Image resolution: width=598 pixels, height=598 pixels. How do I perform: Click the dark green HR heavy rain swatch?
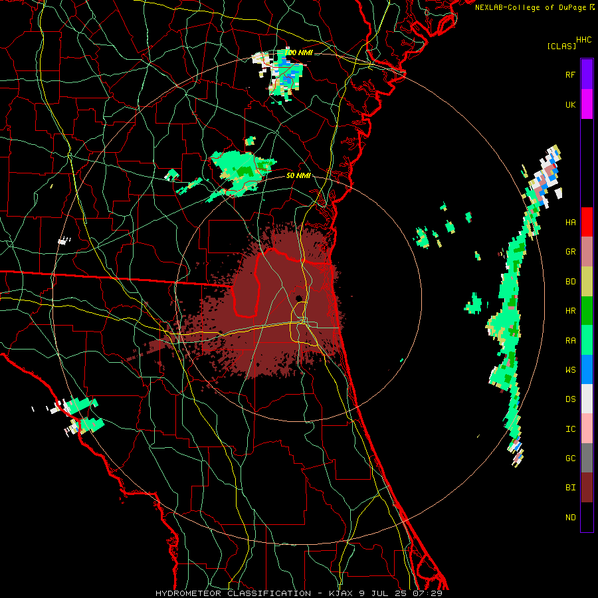point(587,310)
